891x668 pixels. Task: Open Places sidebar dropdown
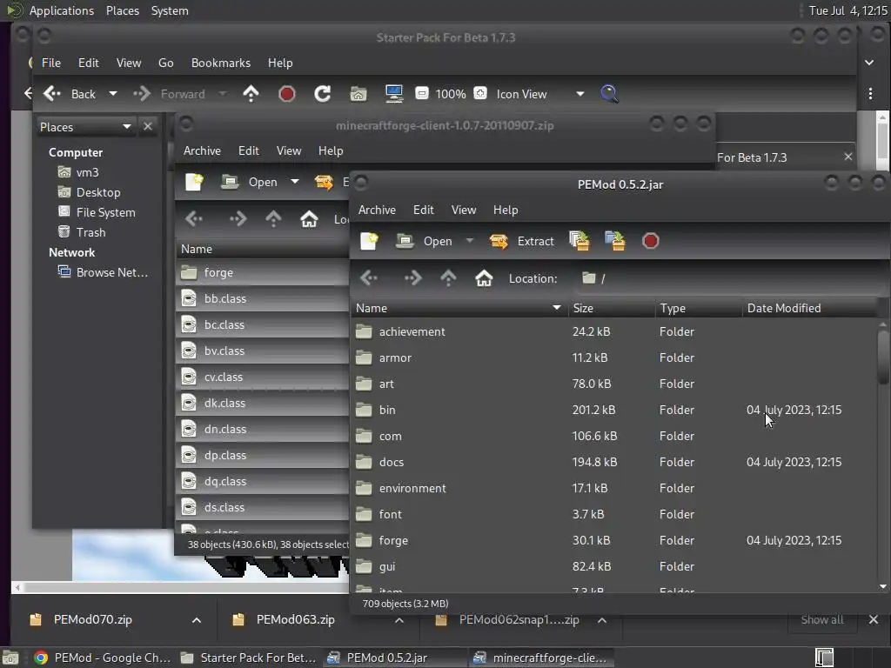(85, 127)
